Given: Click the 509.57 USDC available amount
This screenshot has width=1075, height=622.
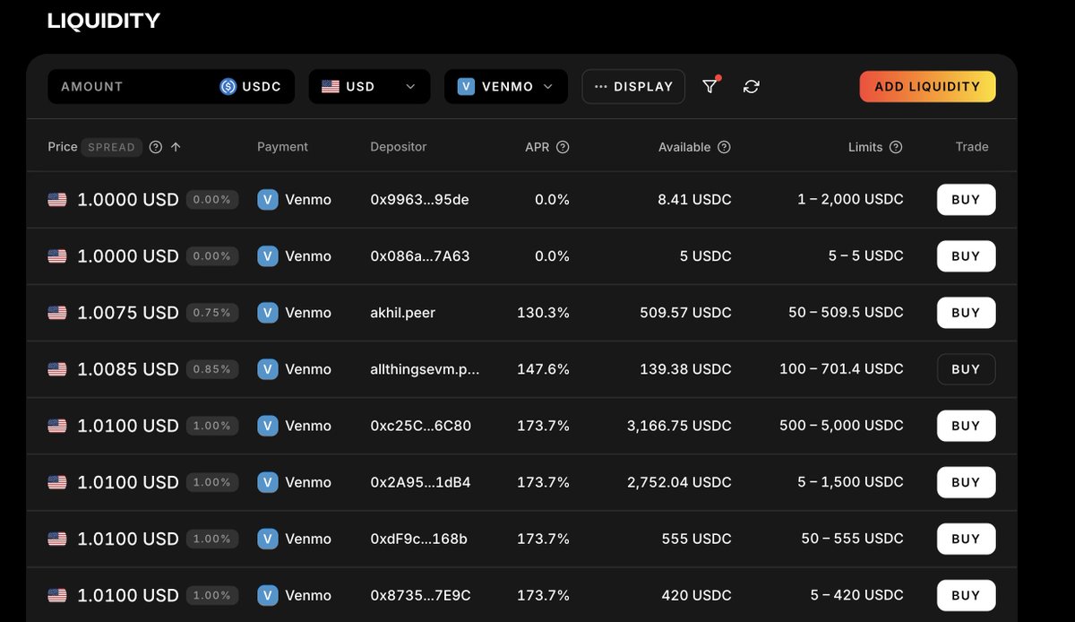Looking at the screenshot, I should pos(685,312).
